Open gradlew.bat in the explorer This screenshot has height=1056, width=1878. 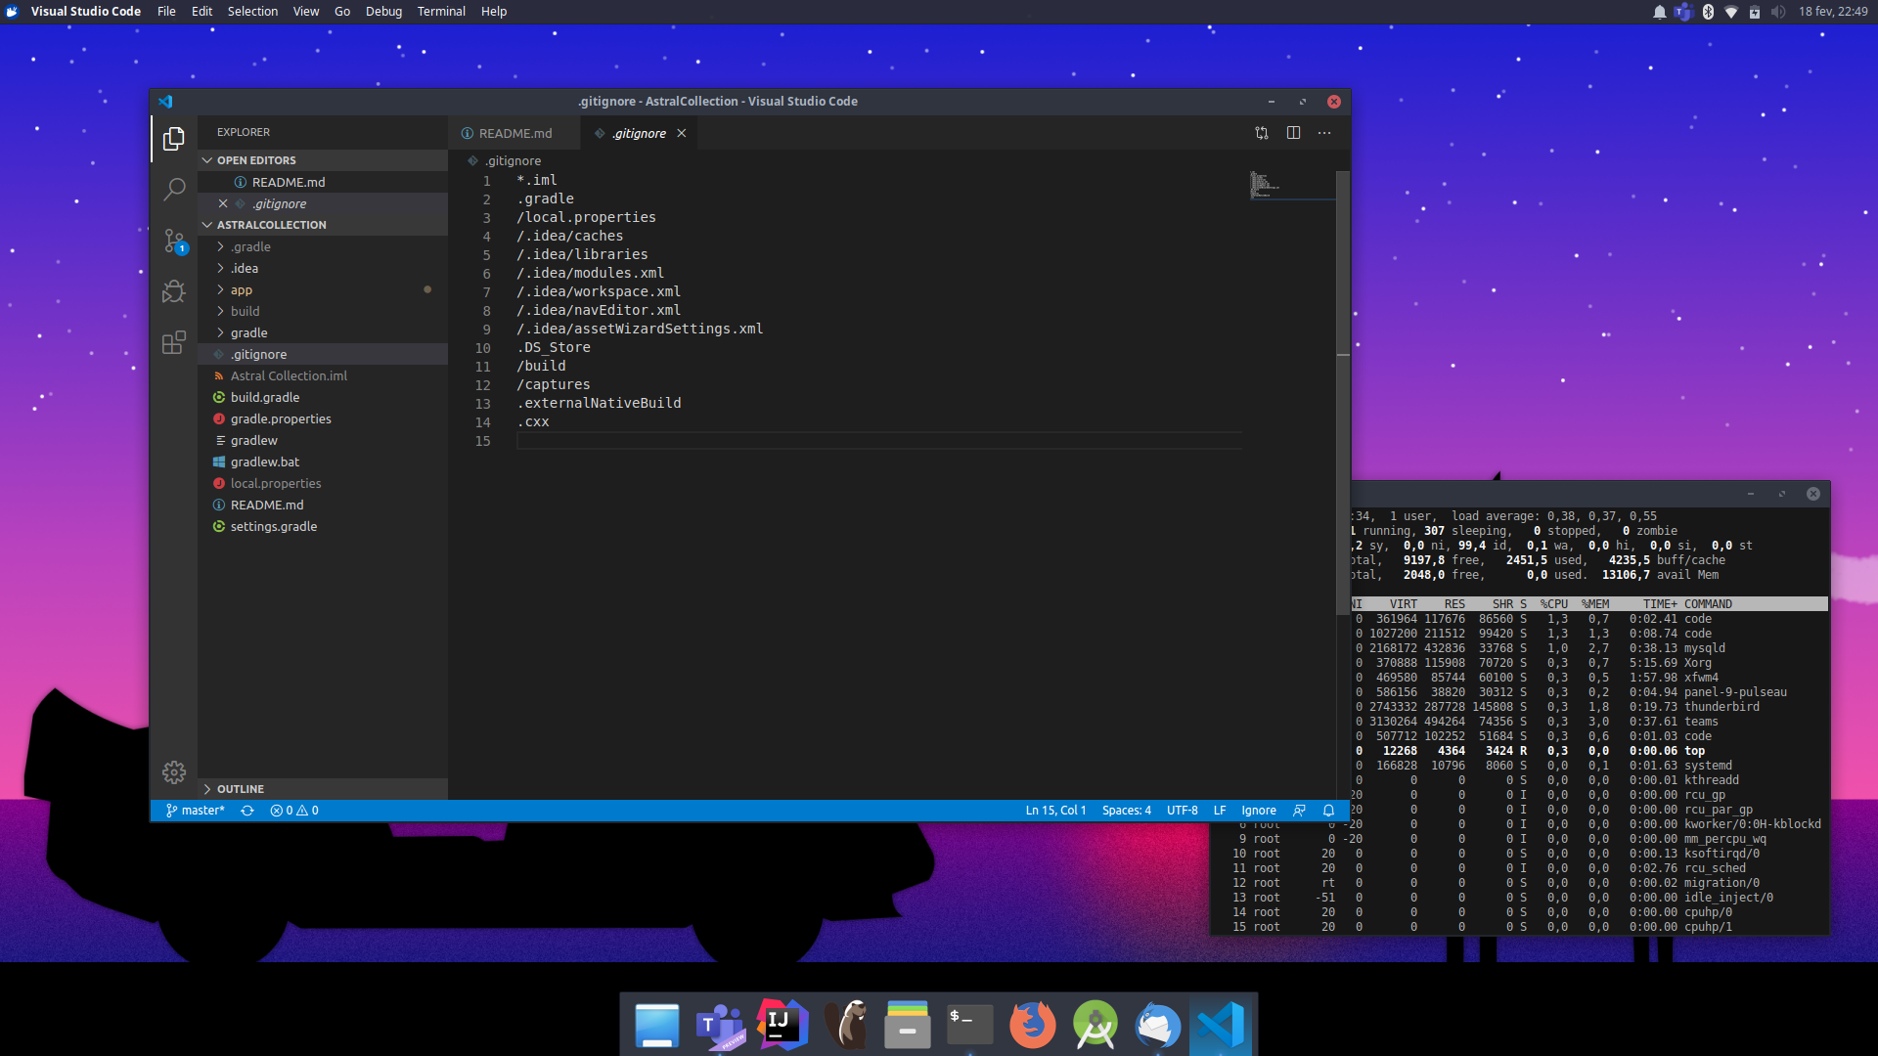(x=323, y=462)
